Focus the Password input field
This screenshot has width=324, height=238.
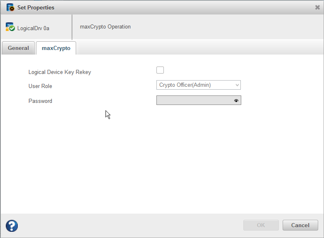coord(194,100)
